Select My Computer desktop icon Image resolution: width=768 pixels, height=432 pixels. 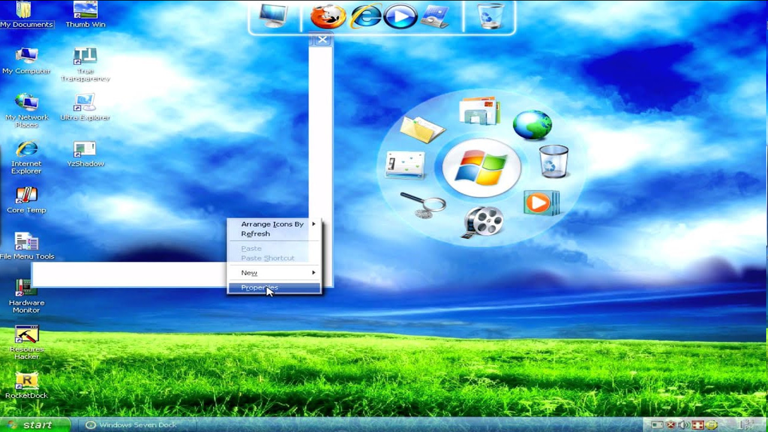point(26,61)
